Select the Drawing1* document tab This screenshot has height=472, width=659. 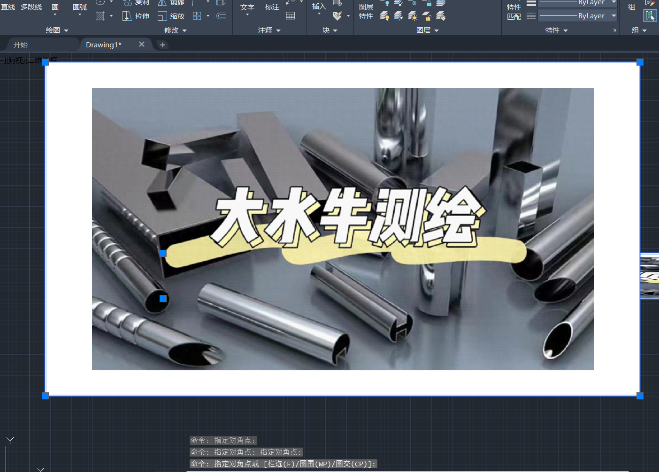[103, 44]
